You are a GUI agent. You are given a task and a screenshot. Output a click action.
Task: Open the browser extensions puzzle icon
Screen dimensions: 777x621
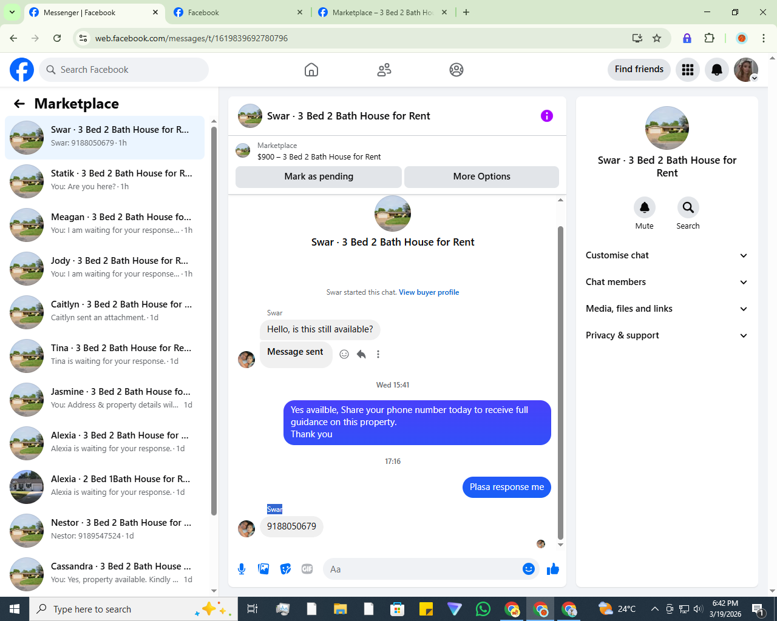pyautogui.click(x=709, y=38)
